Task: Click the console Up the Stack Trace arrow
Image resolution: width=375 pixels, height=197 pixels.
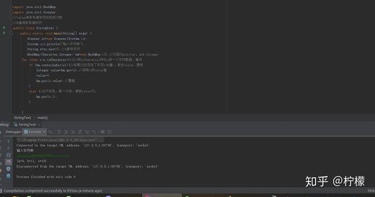Action: point(8,141)
